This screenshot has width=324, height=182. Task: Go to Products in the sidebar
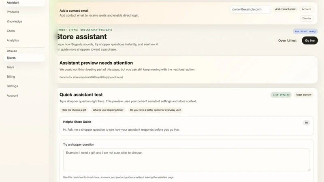pos(24,12)
